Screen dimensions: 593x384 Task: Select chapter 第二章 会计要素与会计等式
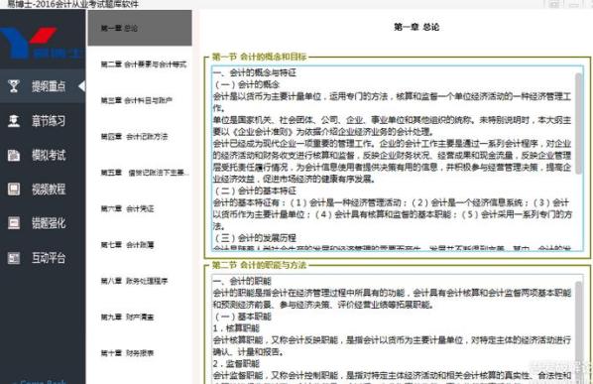point(144,64)
